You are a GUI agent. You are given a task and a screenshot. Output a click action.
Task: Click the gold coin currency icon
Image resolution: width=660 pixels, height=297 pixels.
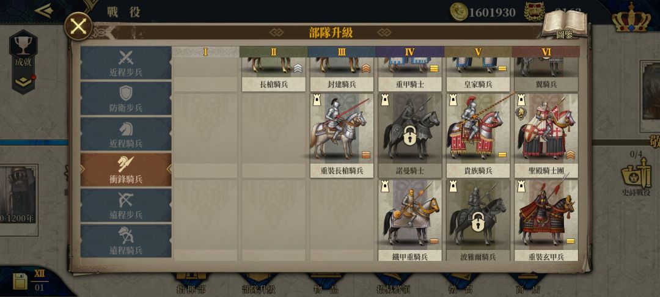[x=459, y=12]
